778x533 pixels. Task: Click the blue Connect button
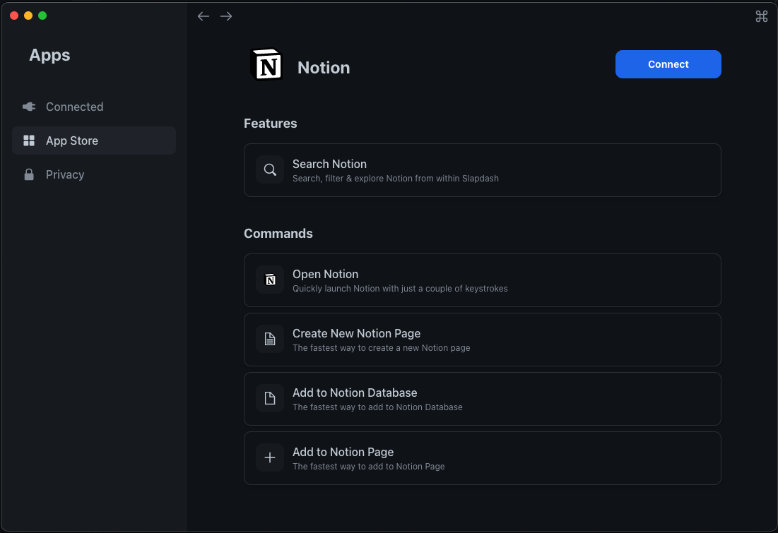pyautogui.click(x=668, y=64)
